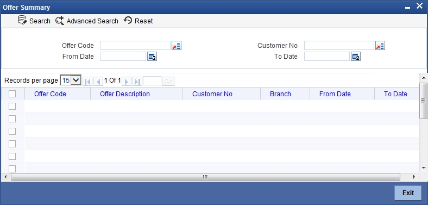
Task: Click the horizontal scrollbar right arrow
Action: pos(414,177)
